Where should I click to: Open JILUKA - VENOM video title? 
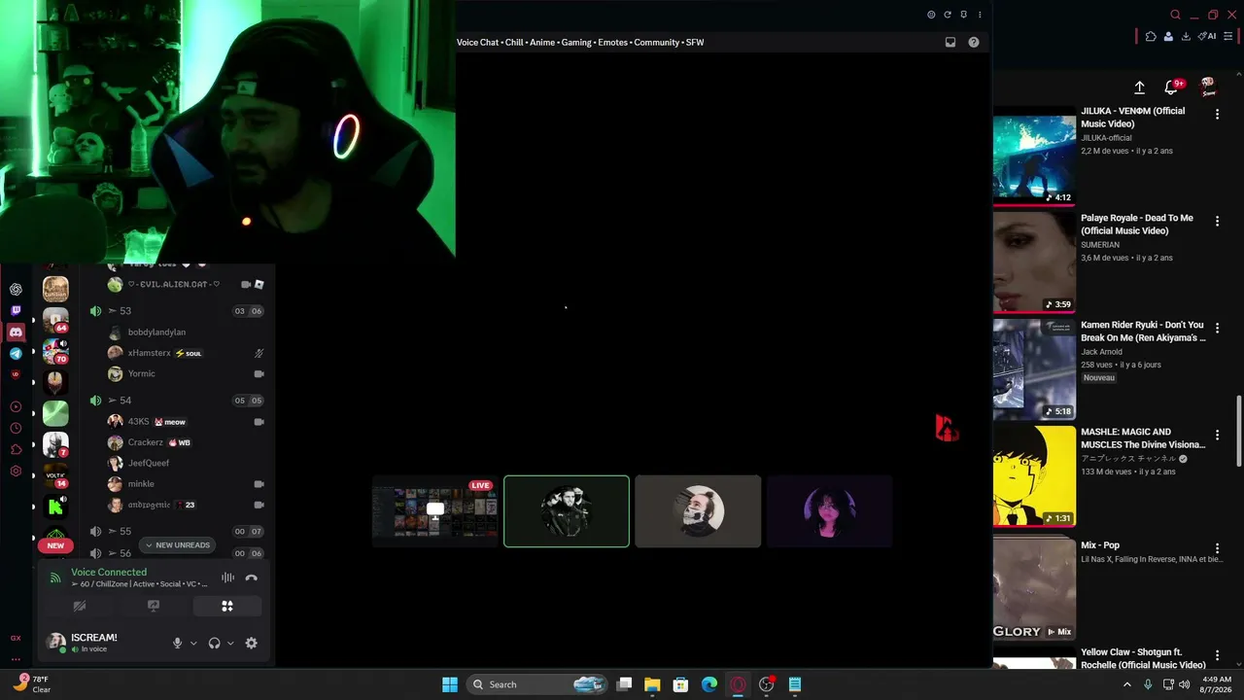1133,118
